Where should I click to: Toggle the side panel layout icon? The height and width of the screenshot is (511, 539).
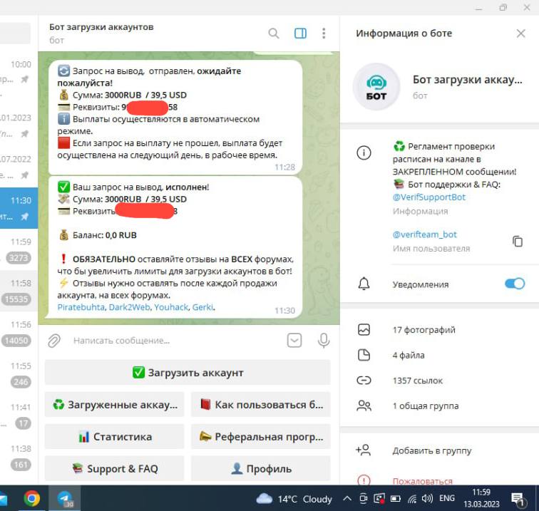(x=300, y=33)
